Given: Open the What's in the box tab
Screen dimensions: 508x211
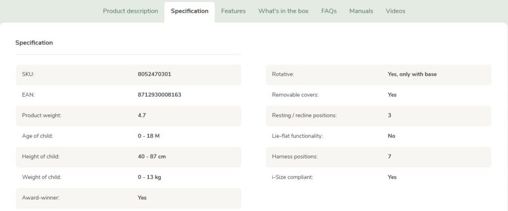Looking at the screenshot, I should [x=283, y=11].
